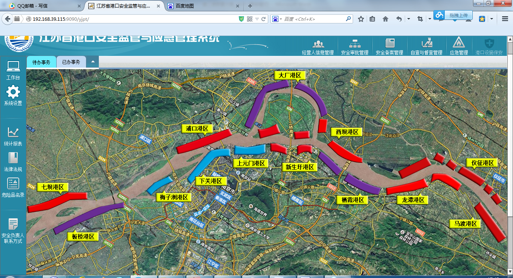Click the 大厂港区 map label
Image resolution: width=513 pixels, height=278 pixels.
click(x=289, y=76)
